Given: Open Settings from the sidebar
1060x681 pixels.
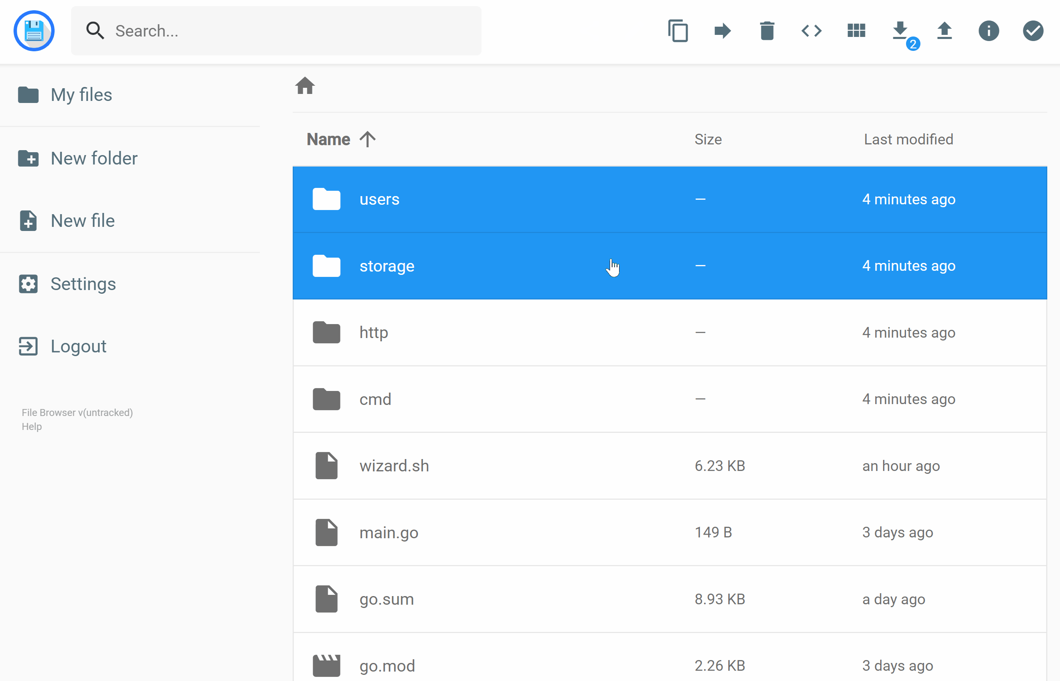Looking at the screenshot, I should pyautogui.click(x=83, y=283).
